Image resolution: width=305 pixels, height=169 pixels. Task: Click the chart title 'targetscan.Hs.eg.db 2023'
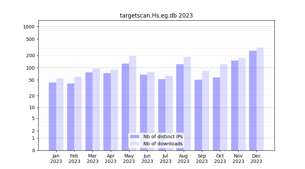(x=156, y=16)
